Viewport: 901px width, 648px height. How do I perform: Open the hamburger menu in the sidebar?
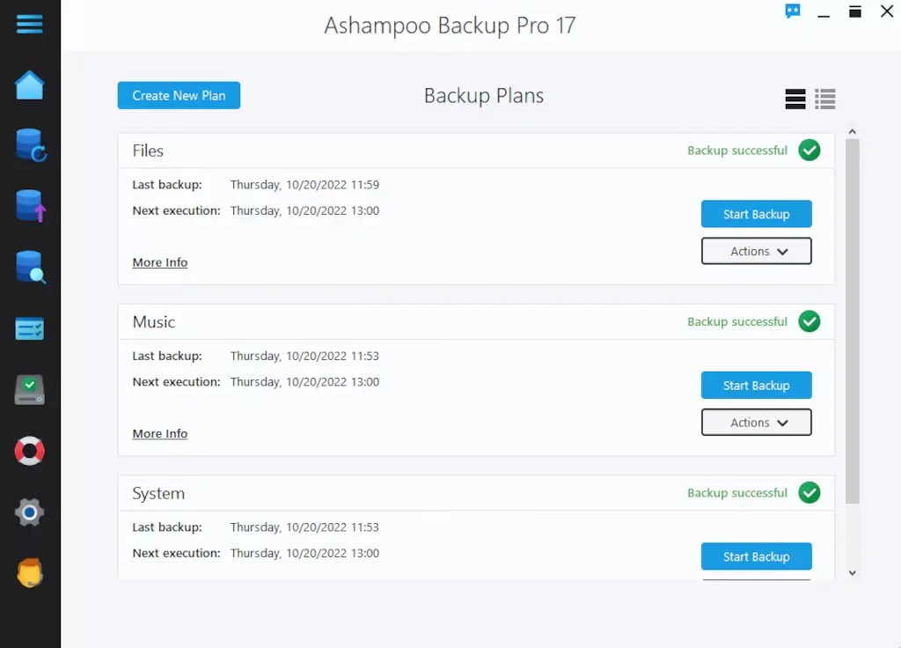[29, 24]
